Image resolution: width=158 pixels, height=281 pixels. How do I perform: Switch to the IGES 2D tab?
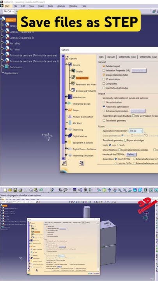111,57
